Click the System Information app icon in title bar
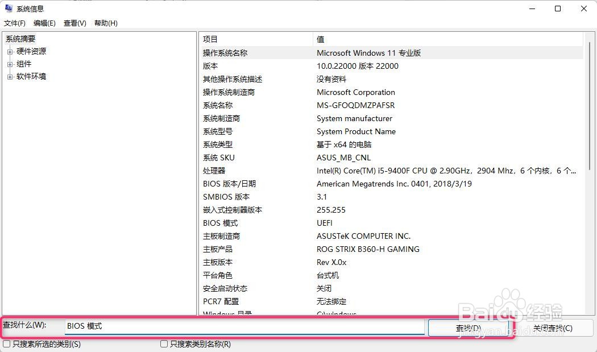 click(9, 9)
